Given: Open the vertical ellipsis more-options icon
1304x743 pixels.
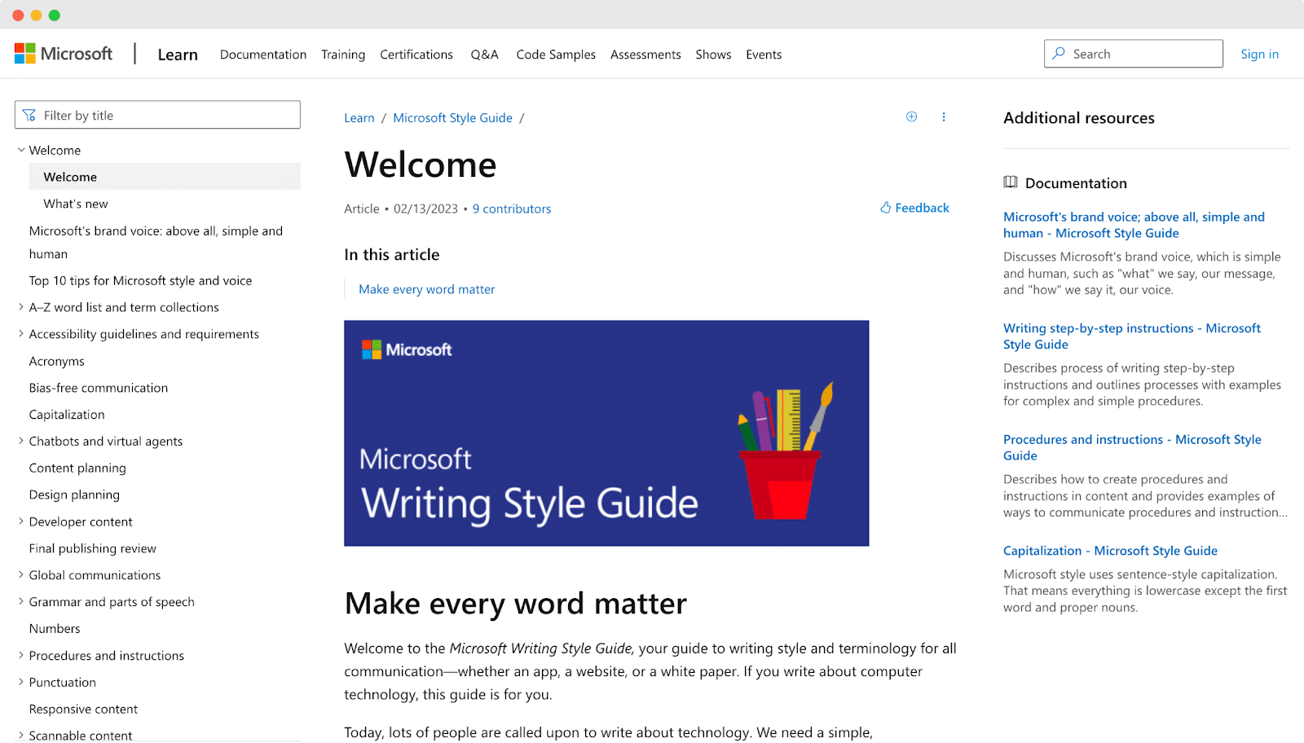Looking at the screenshot, I should (x=944, y=117).
